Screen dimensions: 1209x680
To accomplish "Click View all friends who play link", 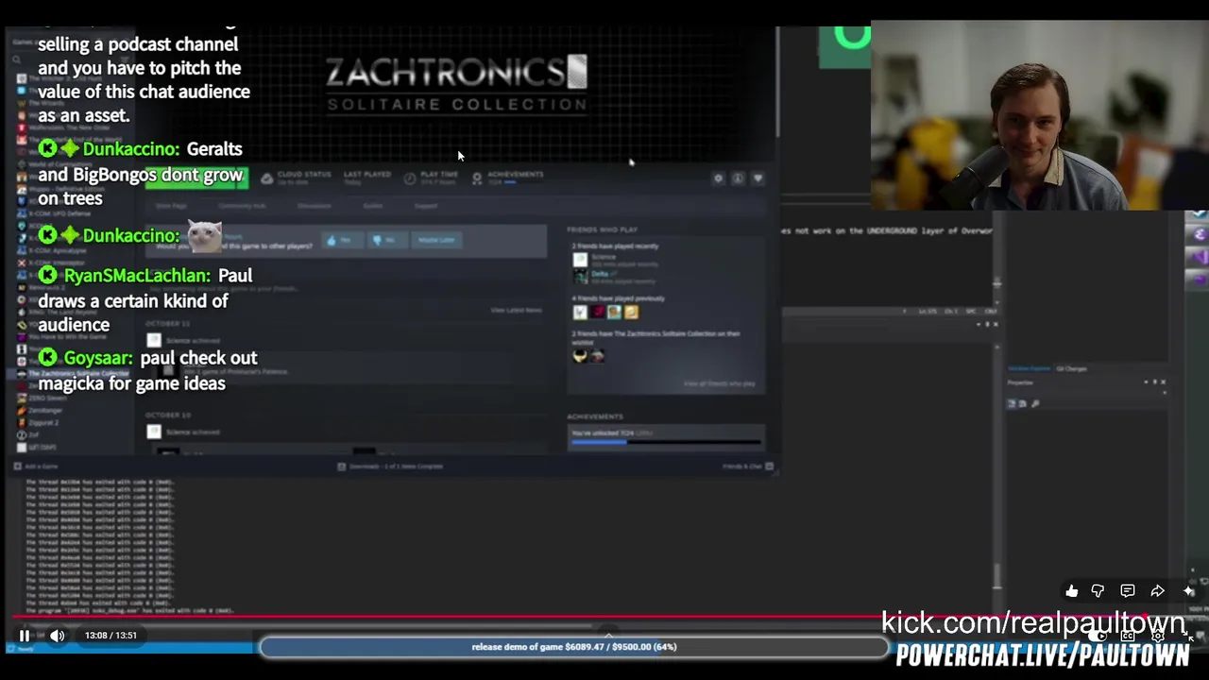I will [720, 383].
